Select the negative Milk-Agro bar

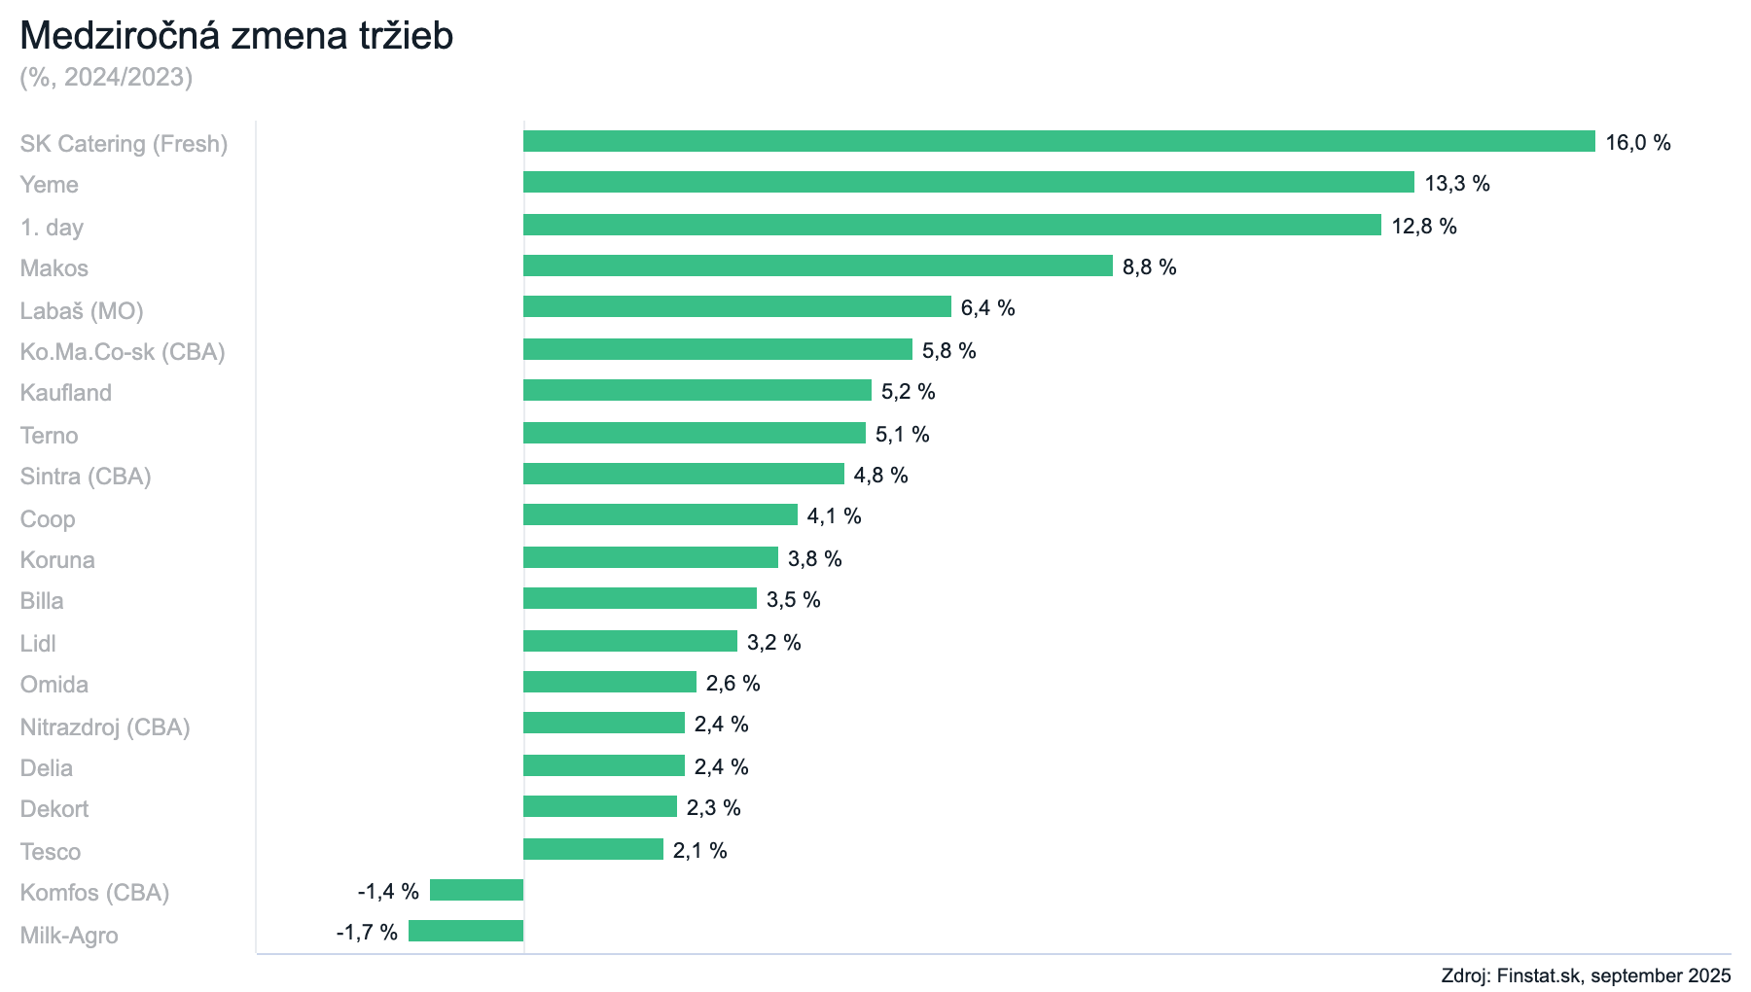coord(466,931)
